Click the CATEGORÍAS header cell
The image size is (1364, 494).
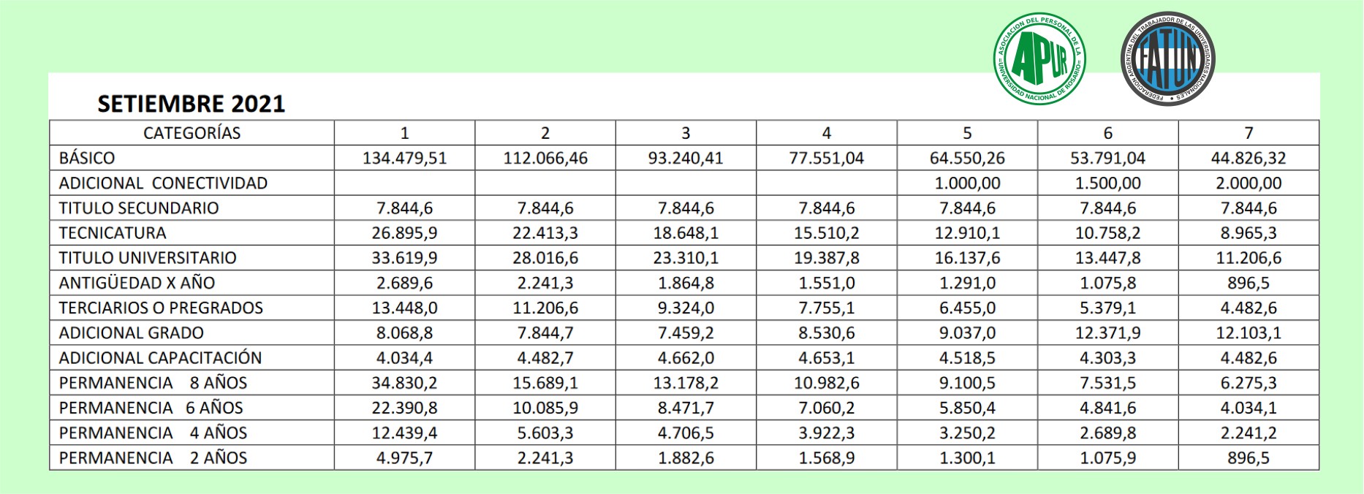point(192,133)
